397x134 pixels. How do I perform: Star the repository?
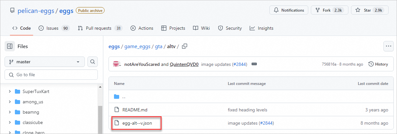click(x=369, y=10)
